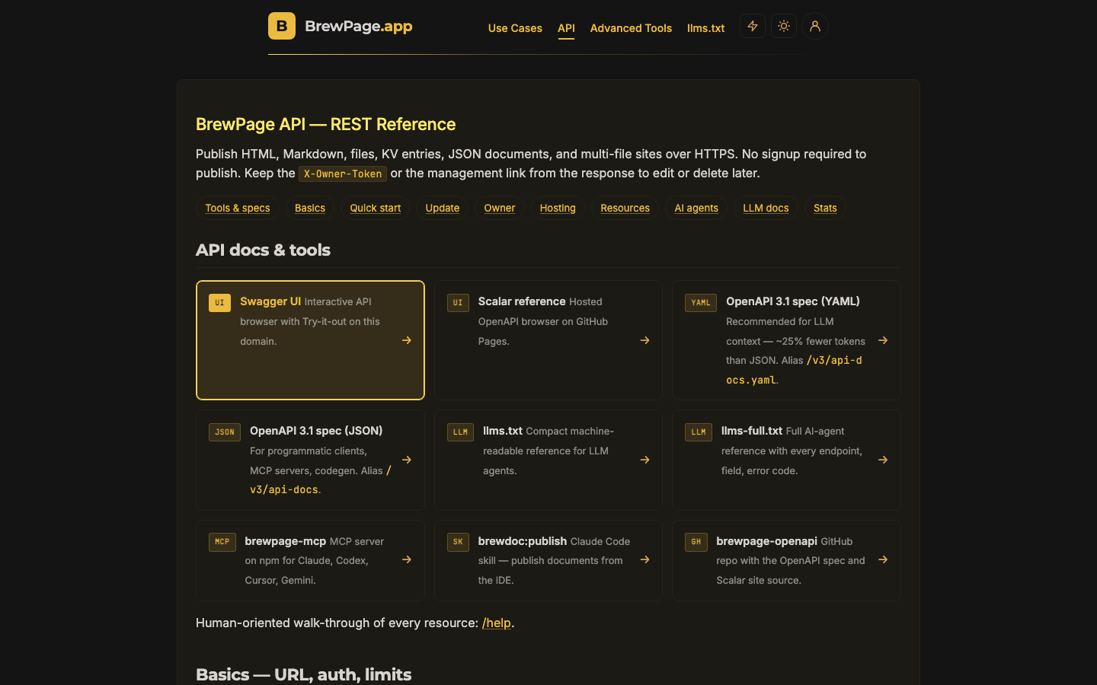Jump to Hosting section chip

coord(558,208)
